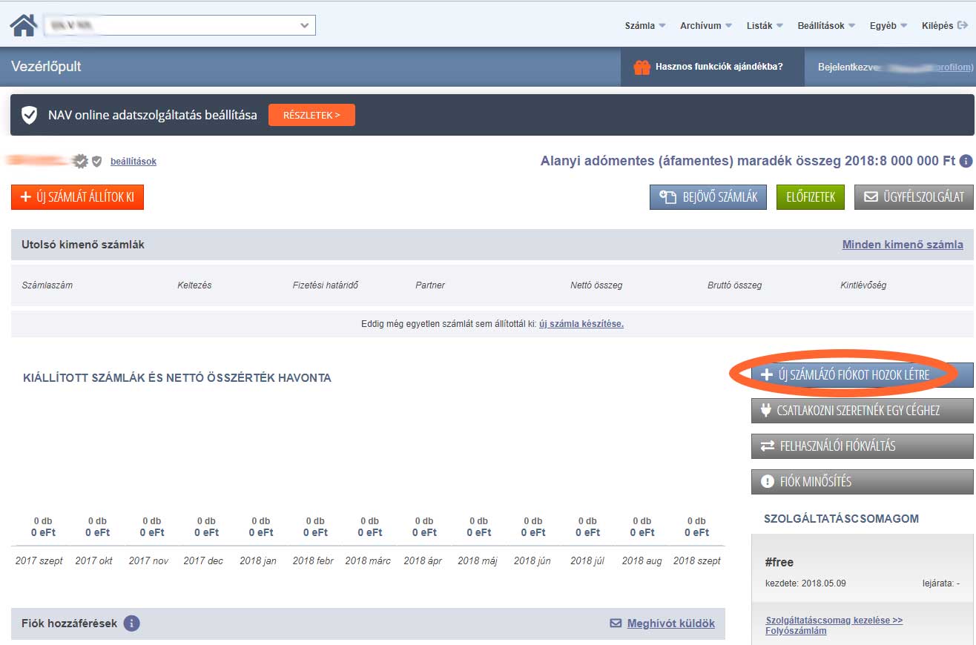Click the logout arrow icon beside Kilépés
The image size is (976, 645).
coord(963,25)
